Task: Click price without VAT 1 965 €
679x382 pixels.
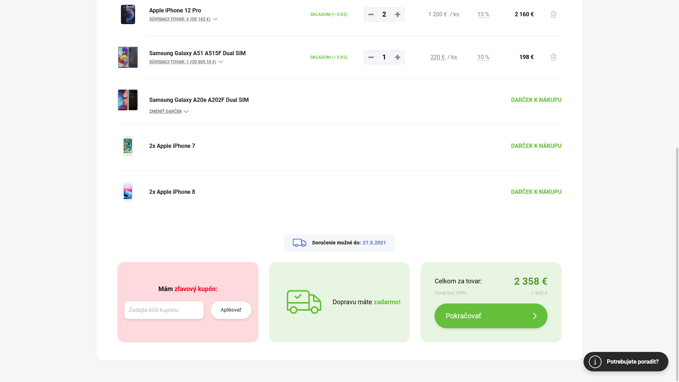Action: (539, 293)
